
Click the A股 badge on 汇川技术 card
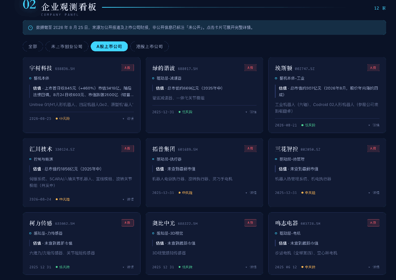128,148
